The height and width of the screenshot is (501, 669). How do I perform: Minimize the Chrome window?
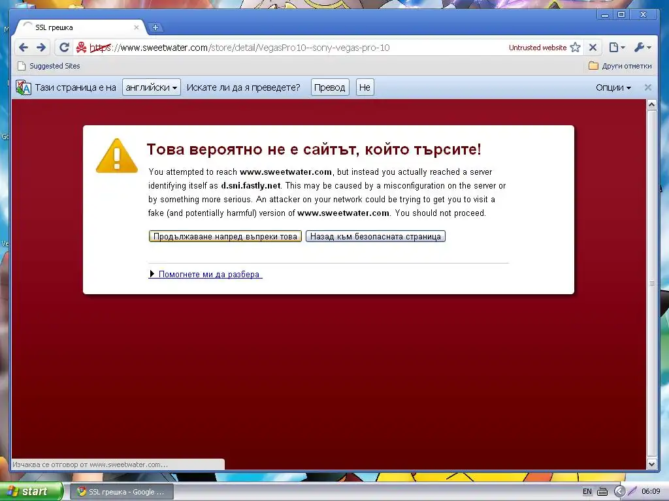pos(605,14)
